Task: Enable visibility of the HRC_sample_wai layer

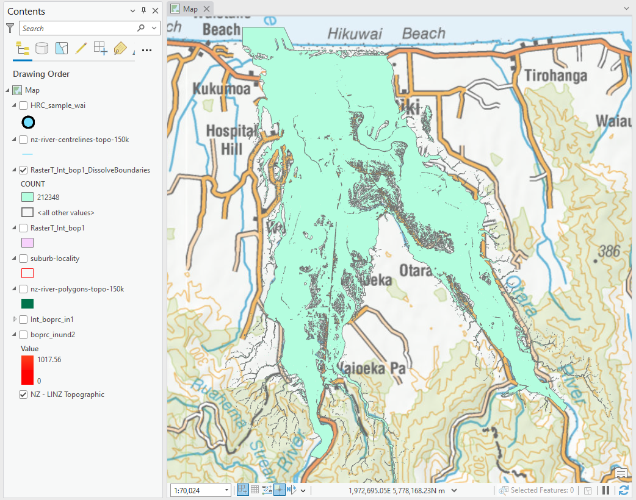Action: [24, 105]
